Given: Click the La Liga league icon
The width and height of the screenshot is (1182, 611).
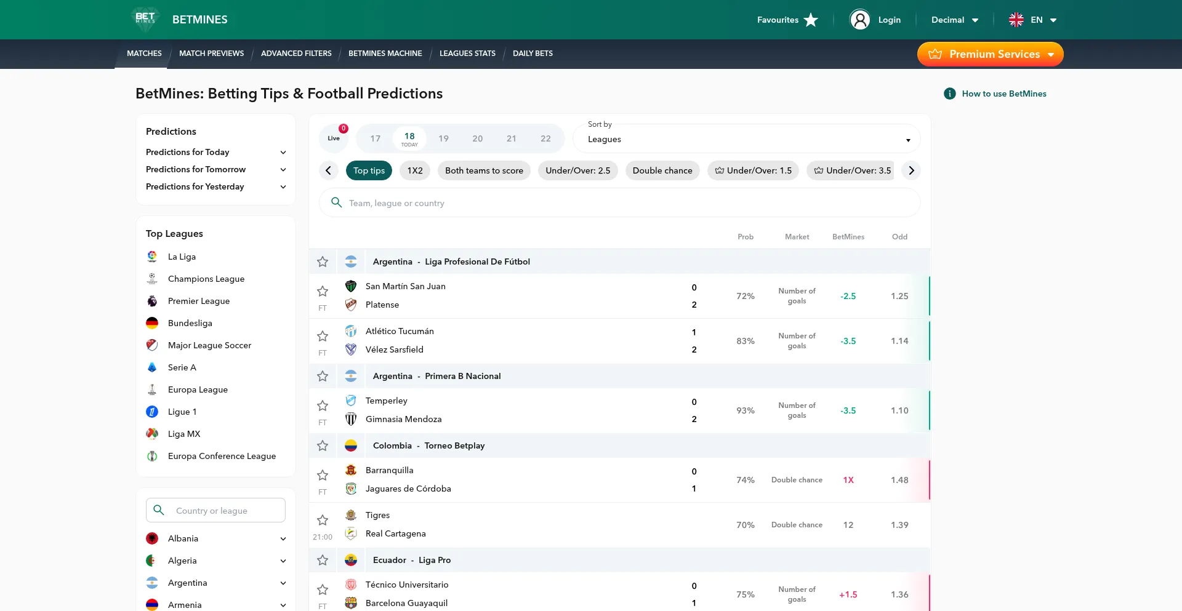Looking at the screenshot, I should [152, 257].
